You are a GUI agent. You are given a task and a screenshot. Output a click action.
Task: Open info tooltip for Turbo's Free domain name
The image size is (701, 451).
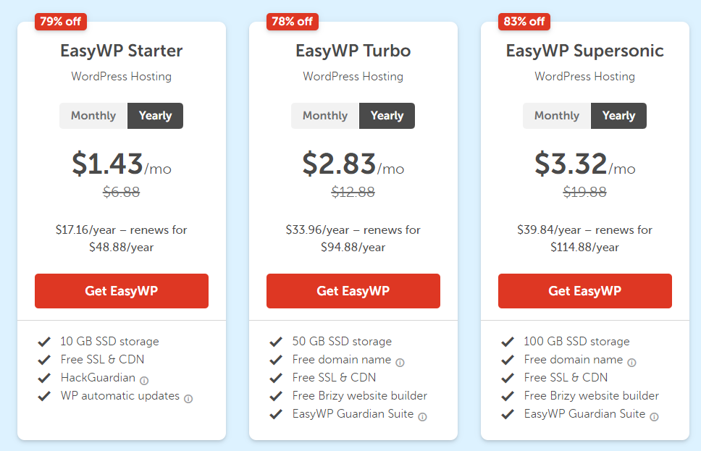402,360
